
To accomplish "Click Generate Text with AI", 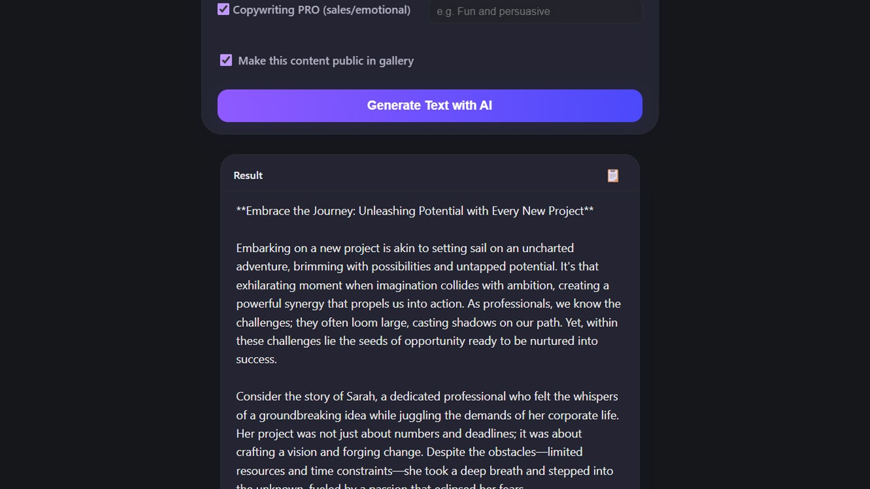I will (429, 105).
